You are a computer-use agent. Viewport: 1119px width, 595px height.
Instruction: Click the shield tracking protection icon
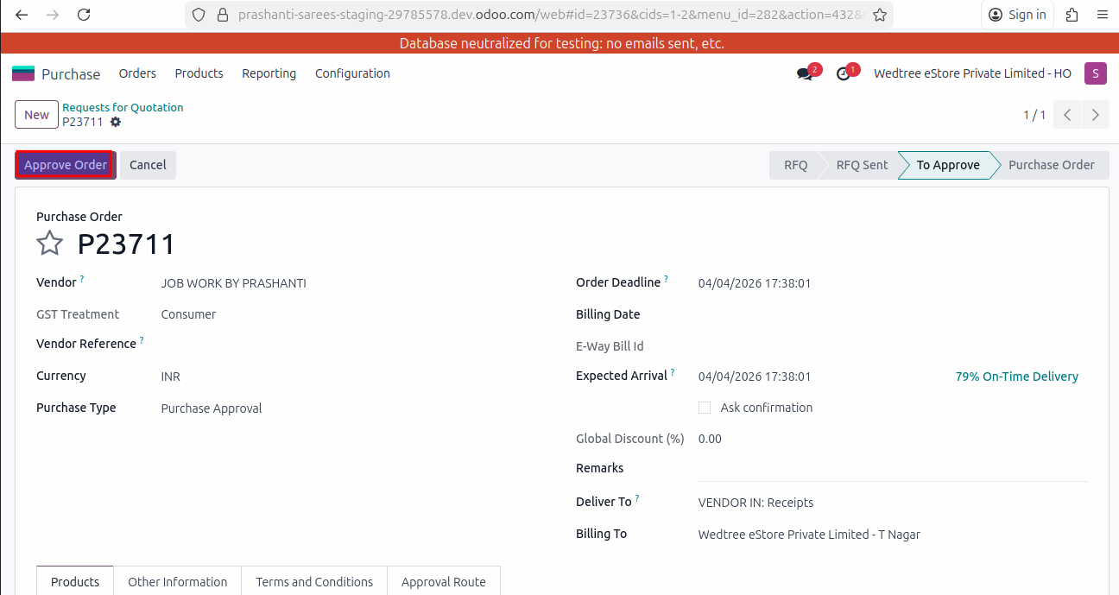(x=199, y=15)
